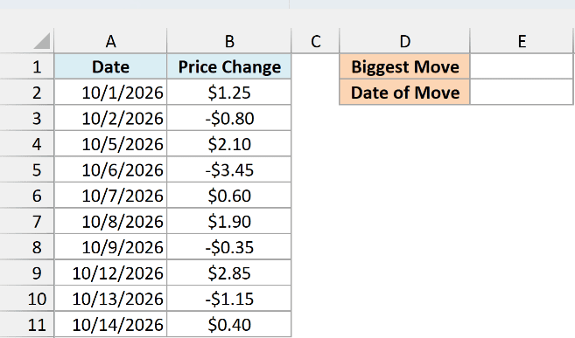Select cell with date 10/13/2026
Image resolution: width=575 pixels, height=338 pixels.
tap(110, 299)
